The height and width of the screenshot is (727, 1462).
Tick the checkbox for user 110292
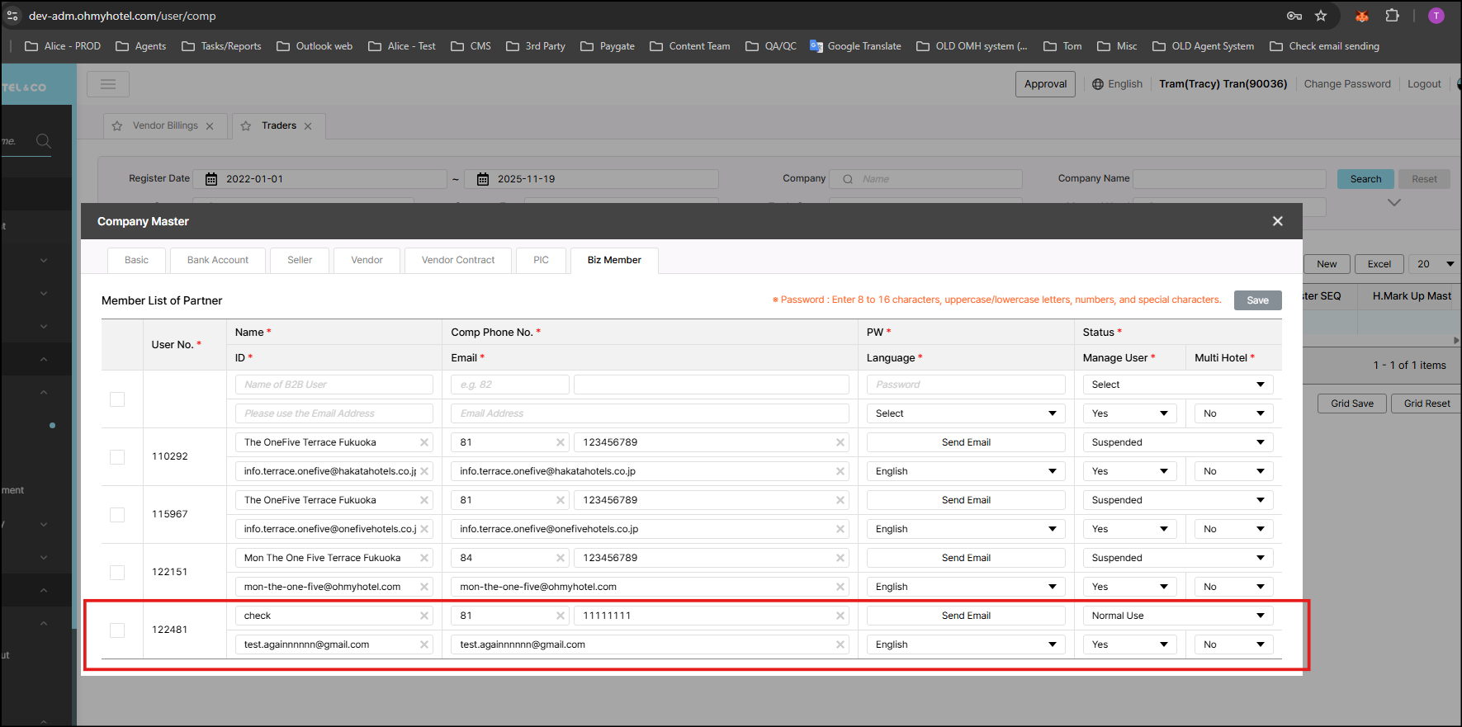point(117,457)
